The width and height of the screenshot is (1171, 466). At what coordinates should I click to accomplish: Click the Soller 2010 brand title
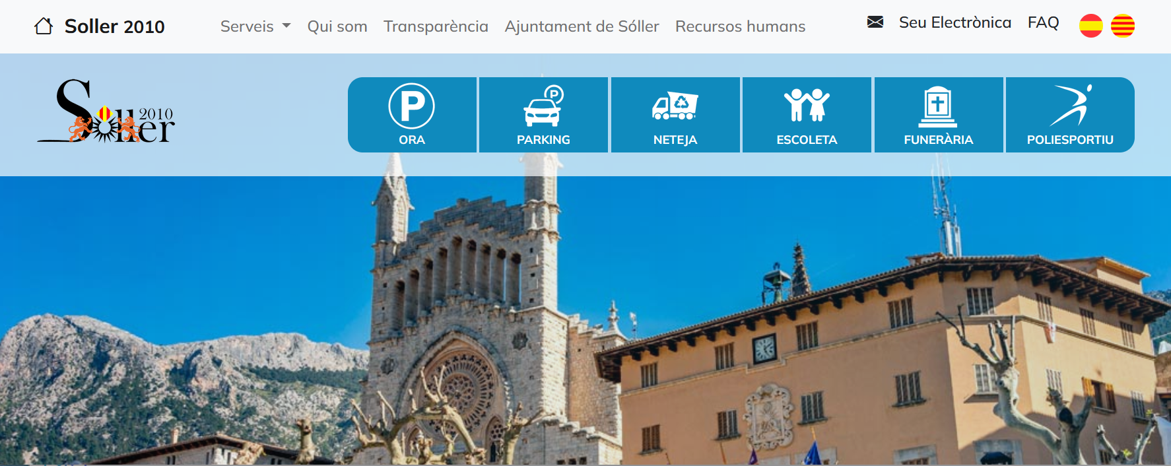(x=115, y=26)
